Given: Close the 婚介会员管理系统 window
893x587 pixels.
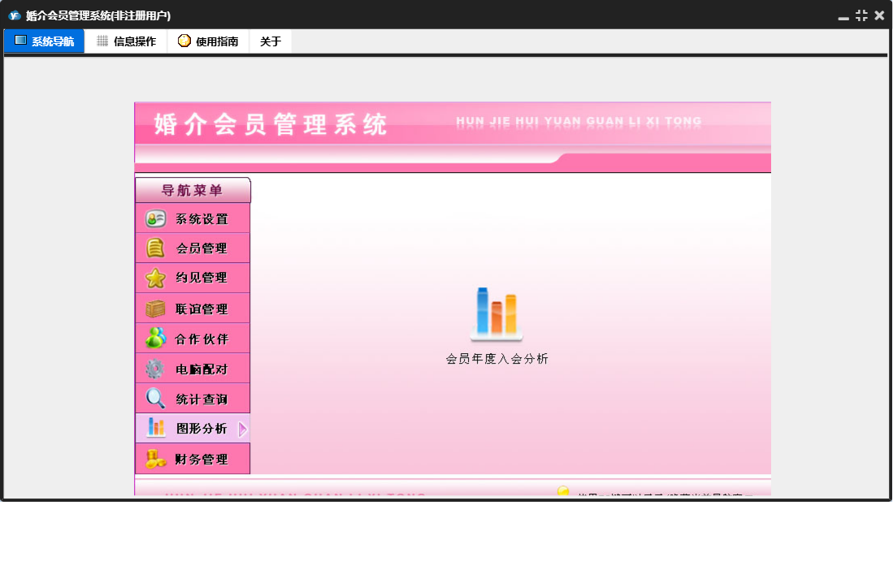Looking at the screenshot, I should [879, 15].
